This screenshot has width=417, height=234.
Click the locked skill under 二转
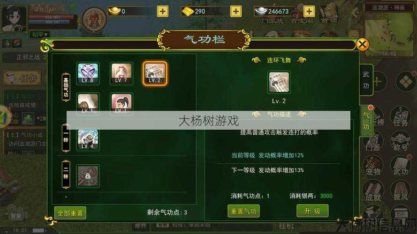click(x=88, y=176)
